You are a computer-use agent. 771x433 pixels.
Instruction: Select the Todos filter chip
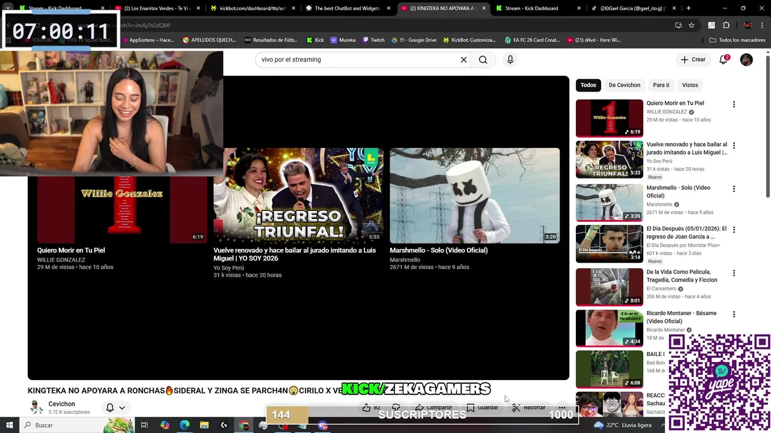pyautogui.click(x=588, y=85)
